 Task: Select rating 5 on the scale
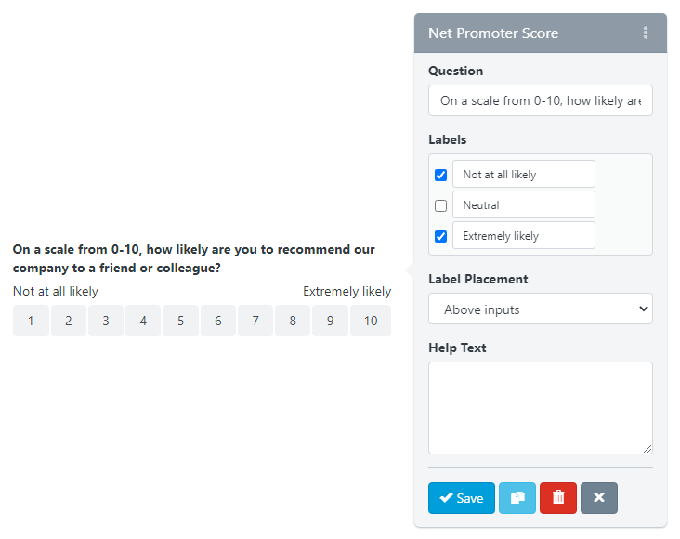181,321
